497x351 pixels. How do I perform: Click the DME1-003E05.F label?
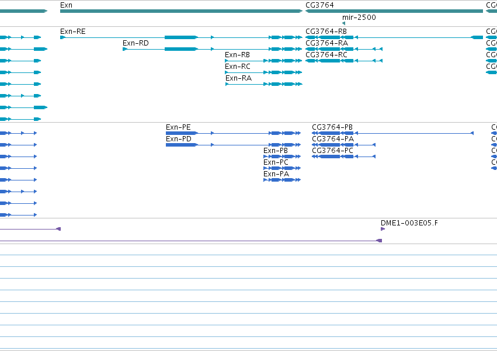click(x=409, y=223)
